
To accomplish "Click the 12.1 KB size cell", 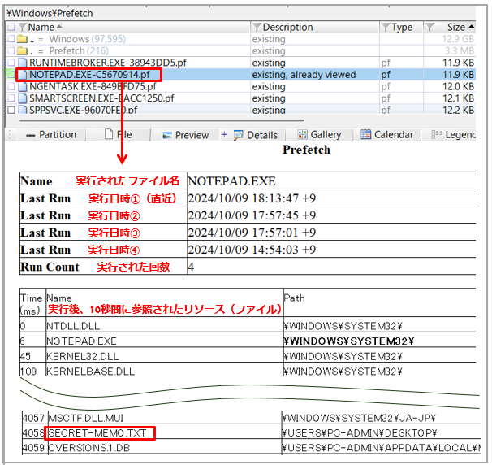I will pos(458,98).
